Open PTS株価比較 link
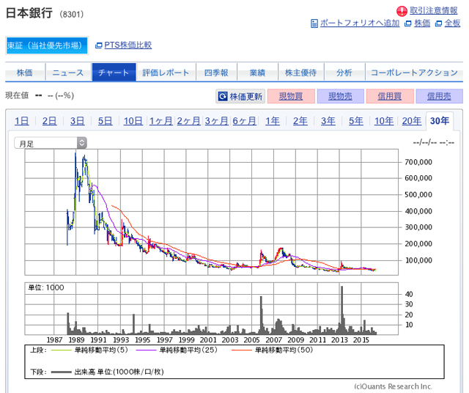This screenshot has height=393, width=469. pyautogui.click(x=128, y=45)
